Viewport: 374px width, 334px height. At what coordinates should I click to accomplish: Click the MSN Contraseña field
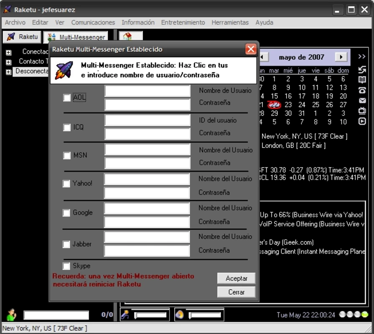[148, 163]
